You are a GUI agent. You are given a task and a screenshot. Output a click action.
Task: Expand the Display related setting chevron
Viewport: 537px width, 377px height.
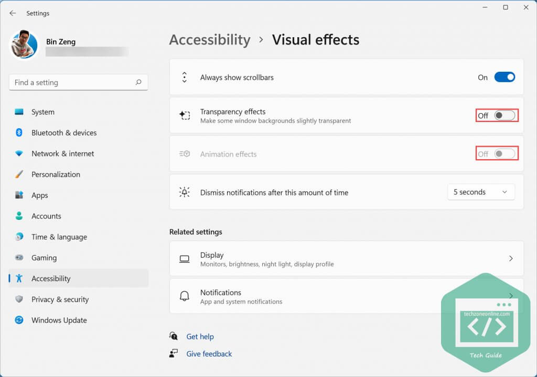coord(511,259)
